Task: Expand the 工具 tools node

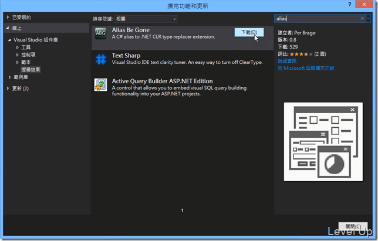Action: pyautogui.click(x=18, y=47)
